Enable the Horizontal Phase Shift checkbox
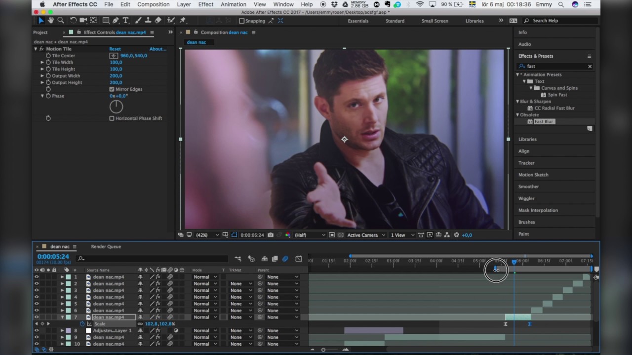The width and height of the screenshot is (632, 355). click(112, 118)
